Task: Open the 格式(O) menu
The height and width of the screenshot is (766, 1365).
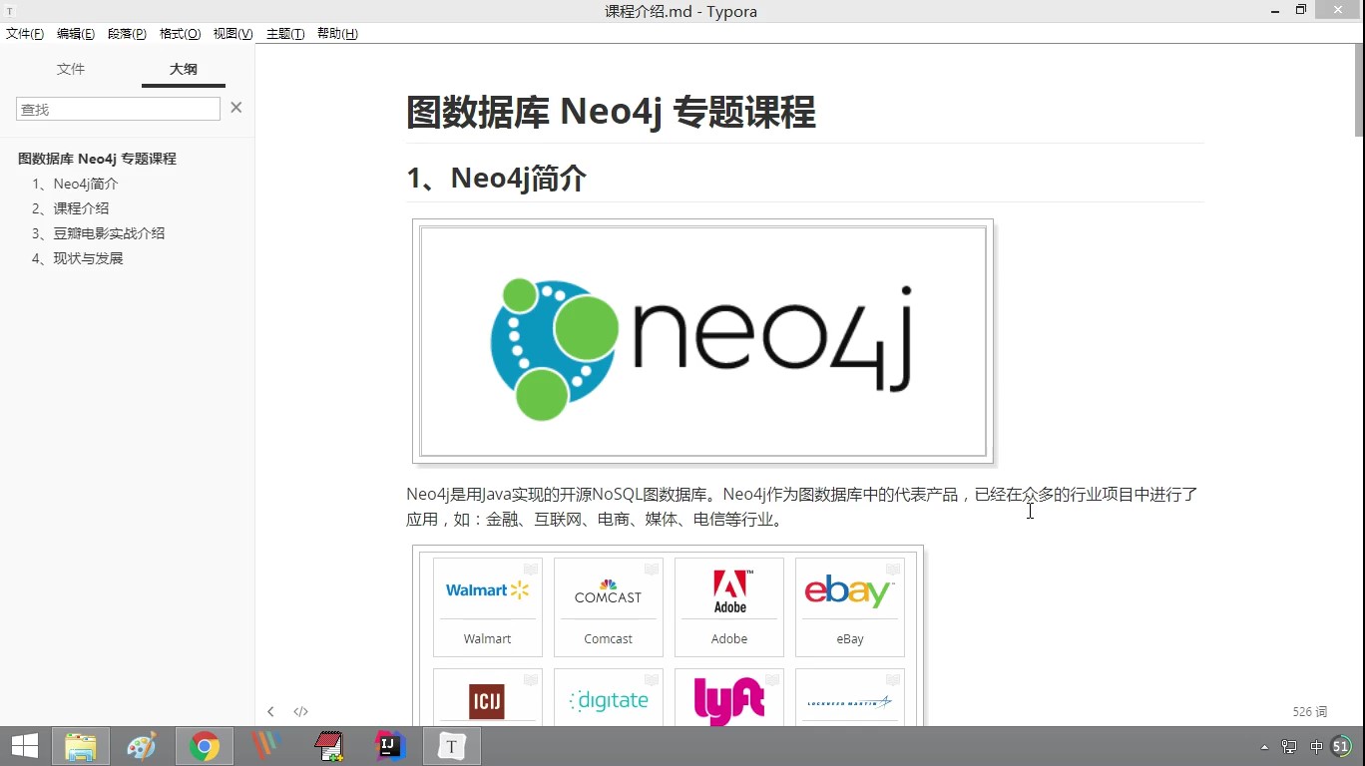Action: [x=181, y=34]
